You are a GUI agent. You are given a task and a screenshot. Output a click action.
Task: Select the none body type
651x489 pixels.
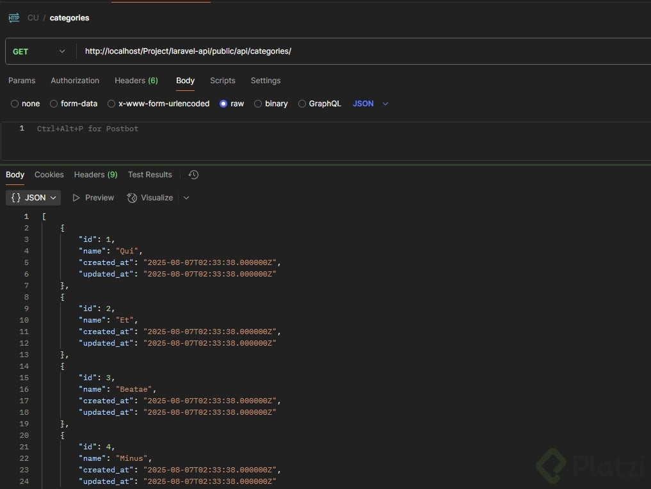[15, 104]
